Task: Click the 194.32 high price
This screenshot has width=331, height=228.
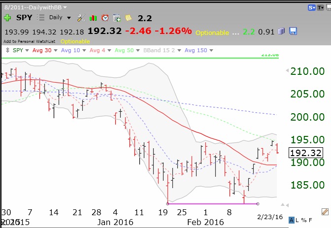Action: click(44, 32)
